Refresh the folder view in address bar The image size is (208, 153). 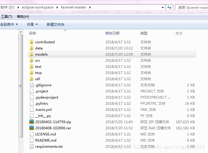pos(169,7)
